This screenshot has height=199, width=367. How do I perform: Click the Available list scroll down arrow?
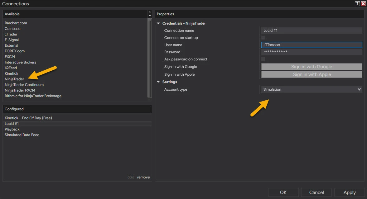click(x=150, y=16)
